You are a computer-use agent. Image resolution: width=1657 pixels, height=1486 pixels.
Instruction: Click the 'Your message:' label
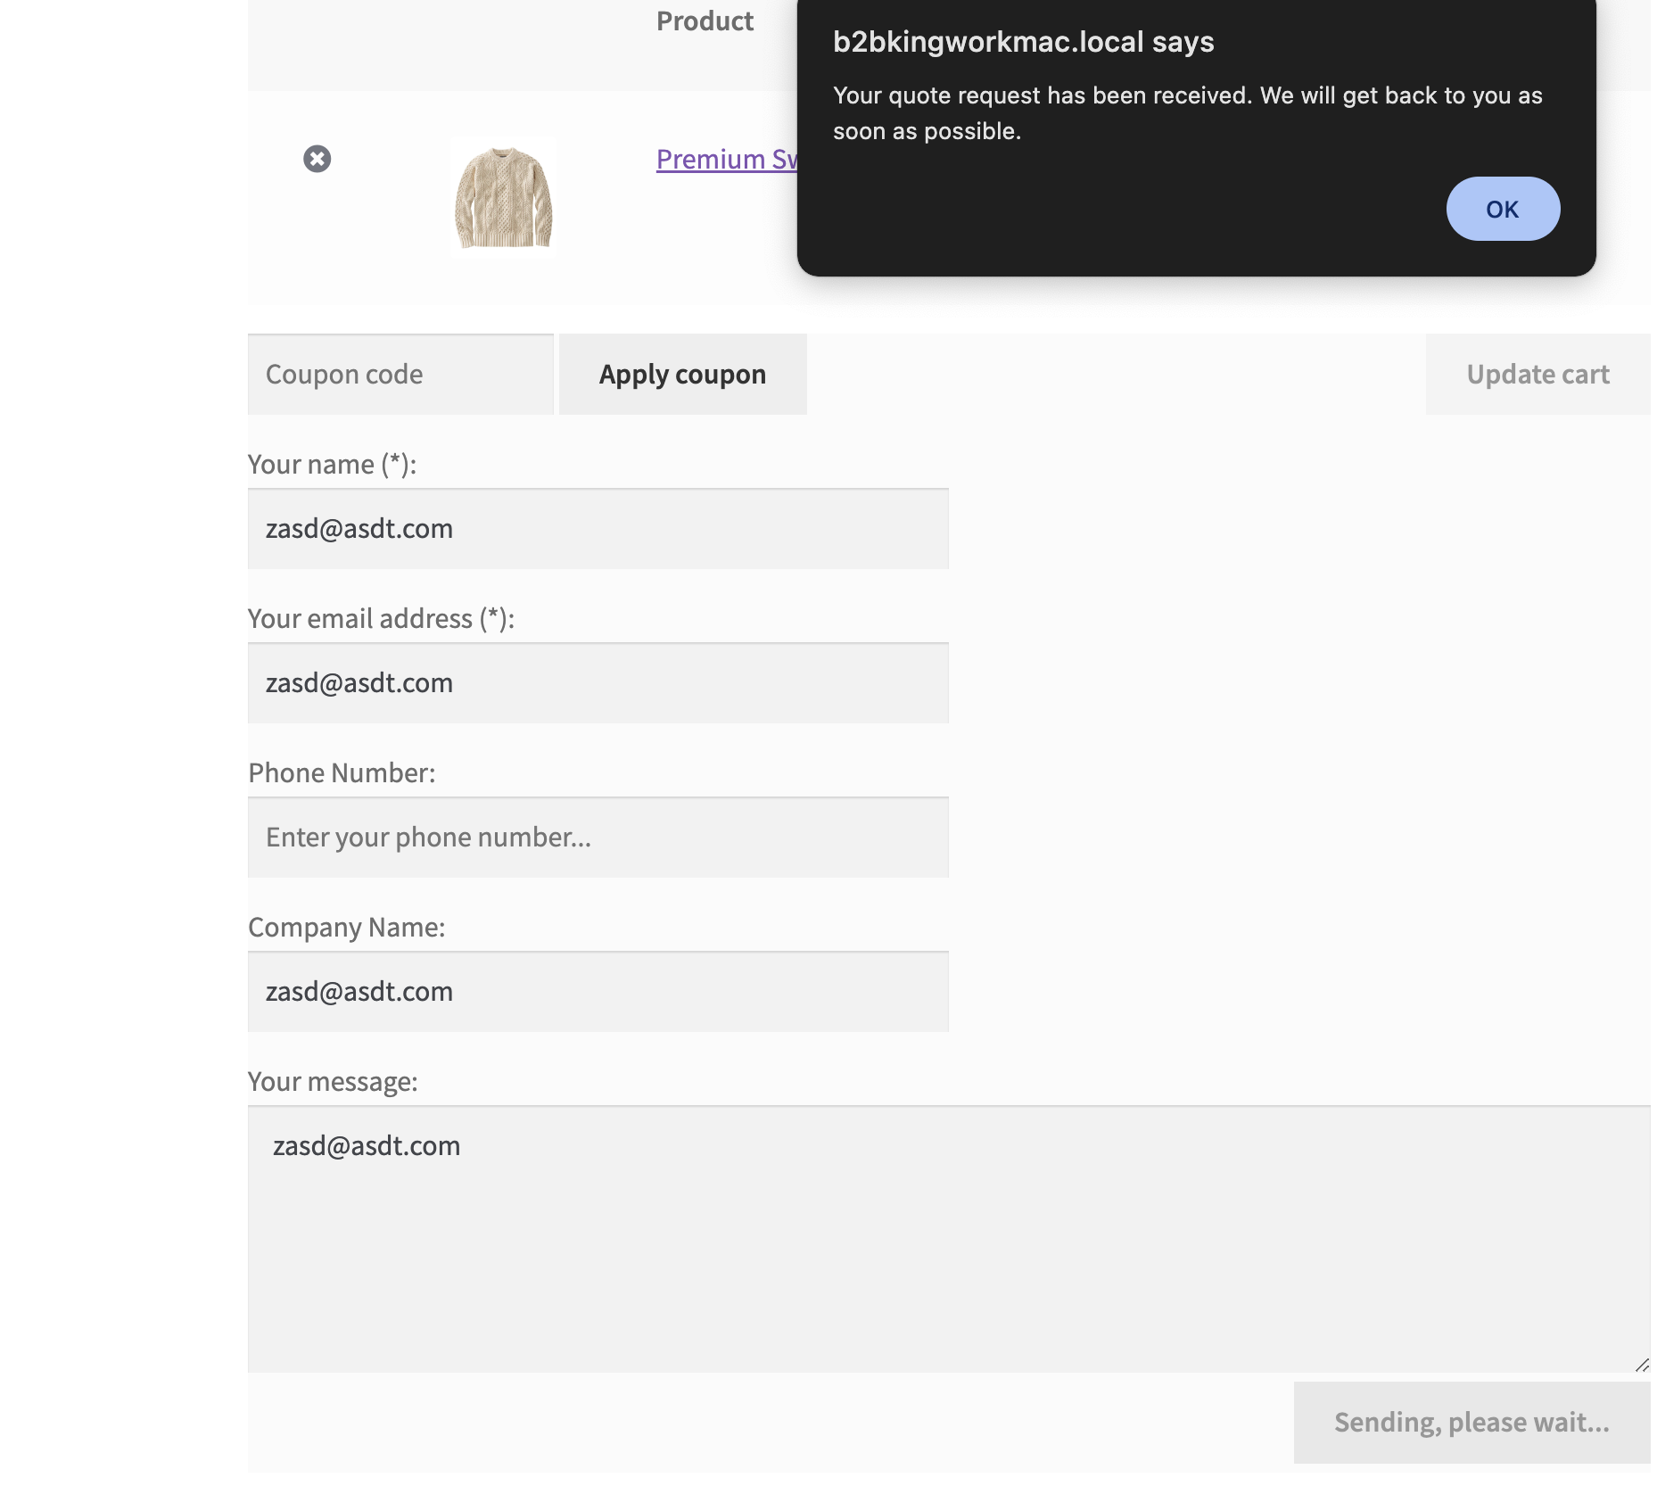pyautogui.click(x=333, y=1082)
